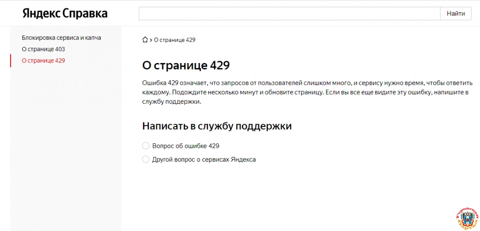Screen dimensions: 480x231
Task: Open О странице 403 sidebar item
Action: [x=43, y=49]
